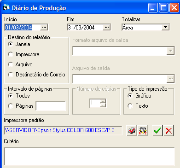Select the Arquivo destination radio button
The image size is (180, 168).
coord(11,64)
